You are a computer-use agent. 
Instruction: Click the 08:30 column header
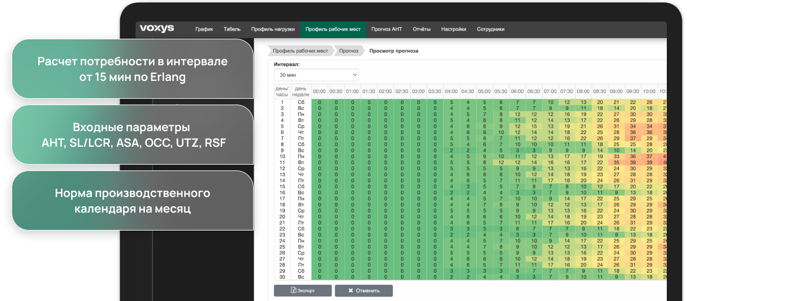600,91
